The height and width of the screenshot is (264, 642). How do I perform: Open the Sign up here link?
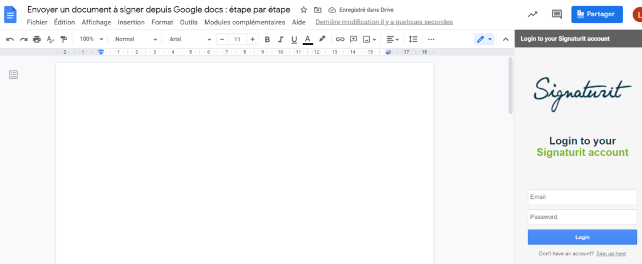click(x=611, y=253)
